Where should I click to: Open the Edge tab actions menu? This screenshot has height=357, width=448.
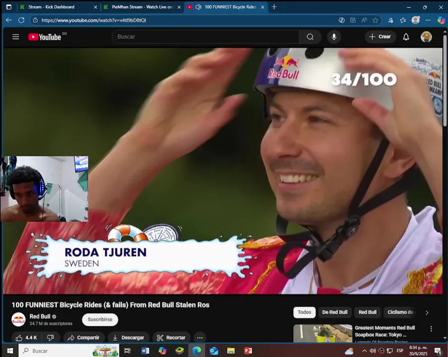[9, 7]
